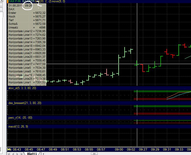Select Horizontale Linie17 row
The image size is (191, 155).
pos(27,64)
